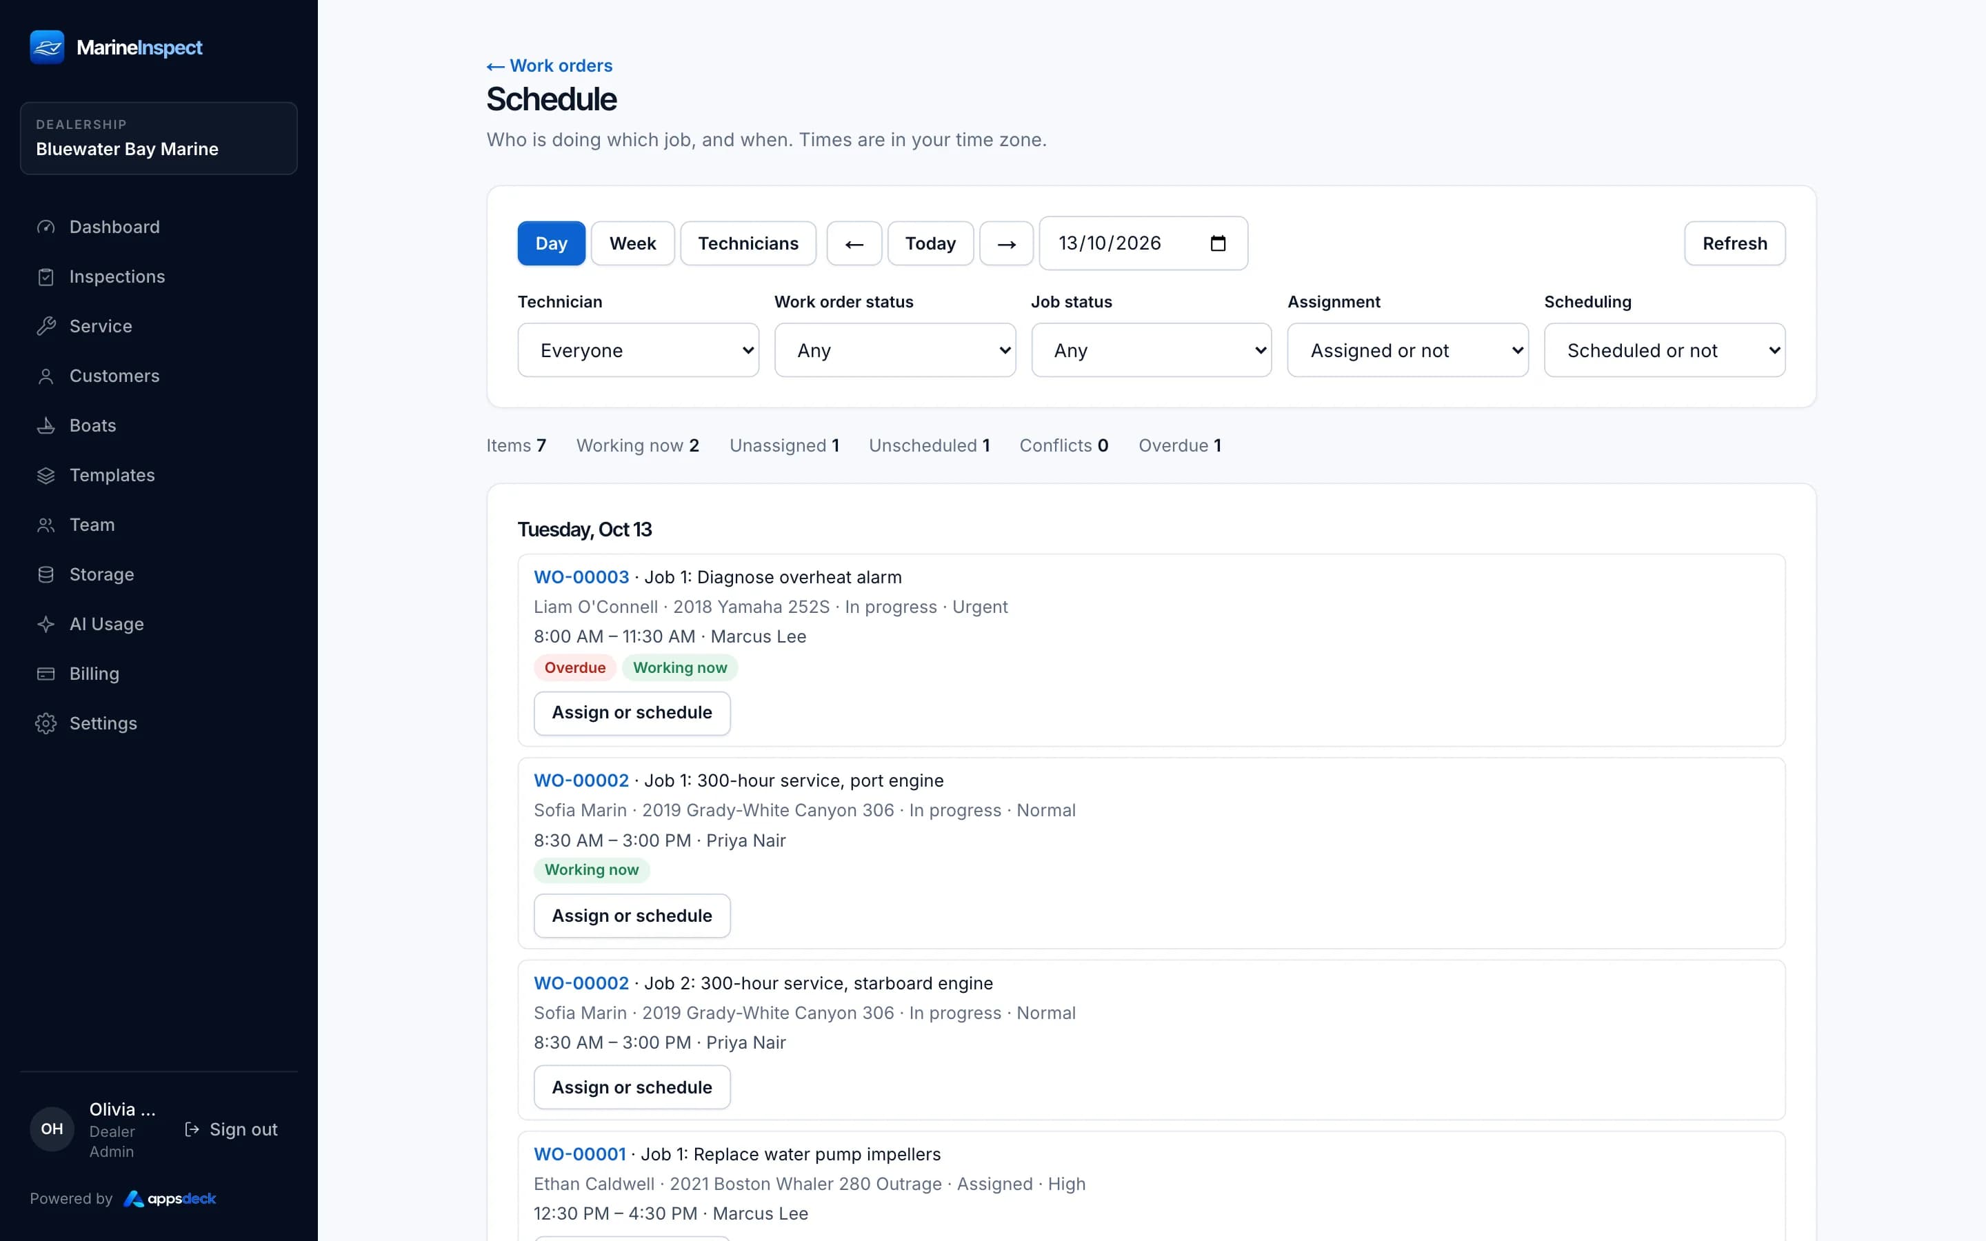Click the OH user avatar

coord(52,1129)
